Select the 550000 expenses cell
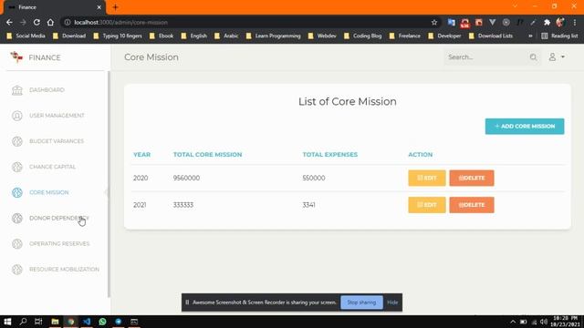 click(314, 179)
